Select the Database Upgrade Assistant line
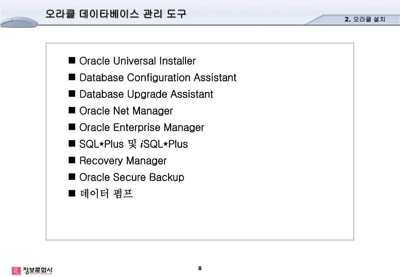This screenshot has width=400, height=277. point(146,94)
